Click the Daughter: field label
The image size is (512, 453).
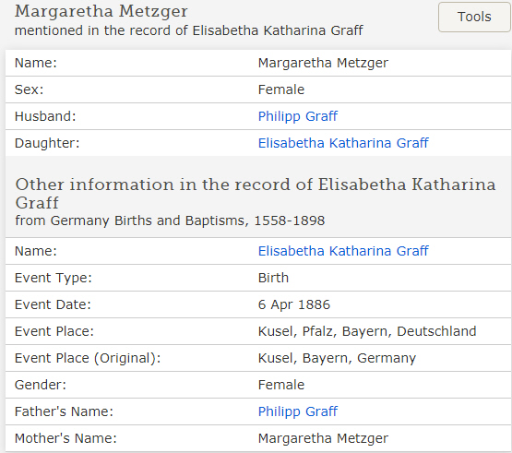pyautogui.click(x=47, y=143)
